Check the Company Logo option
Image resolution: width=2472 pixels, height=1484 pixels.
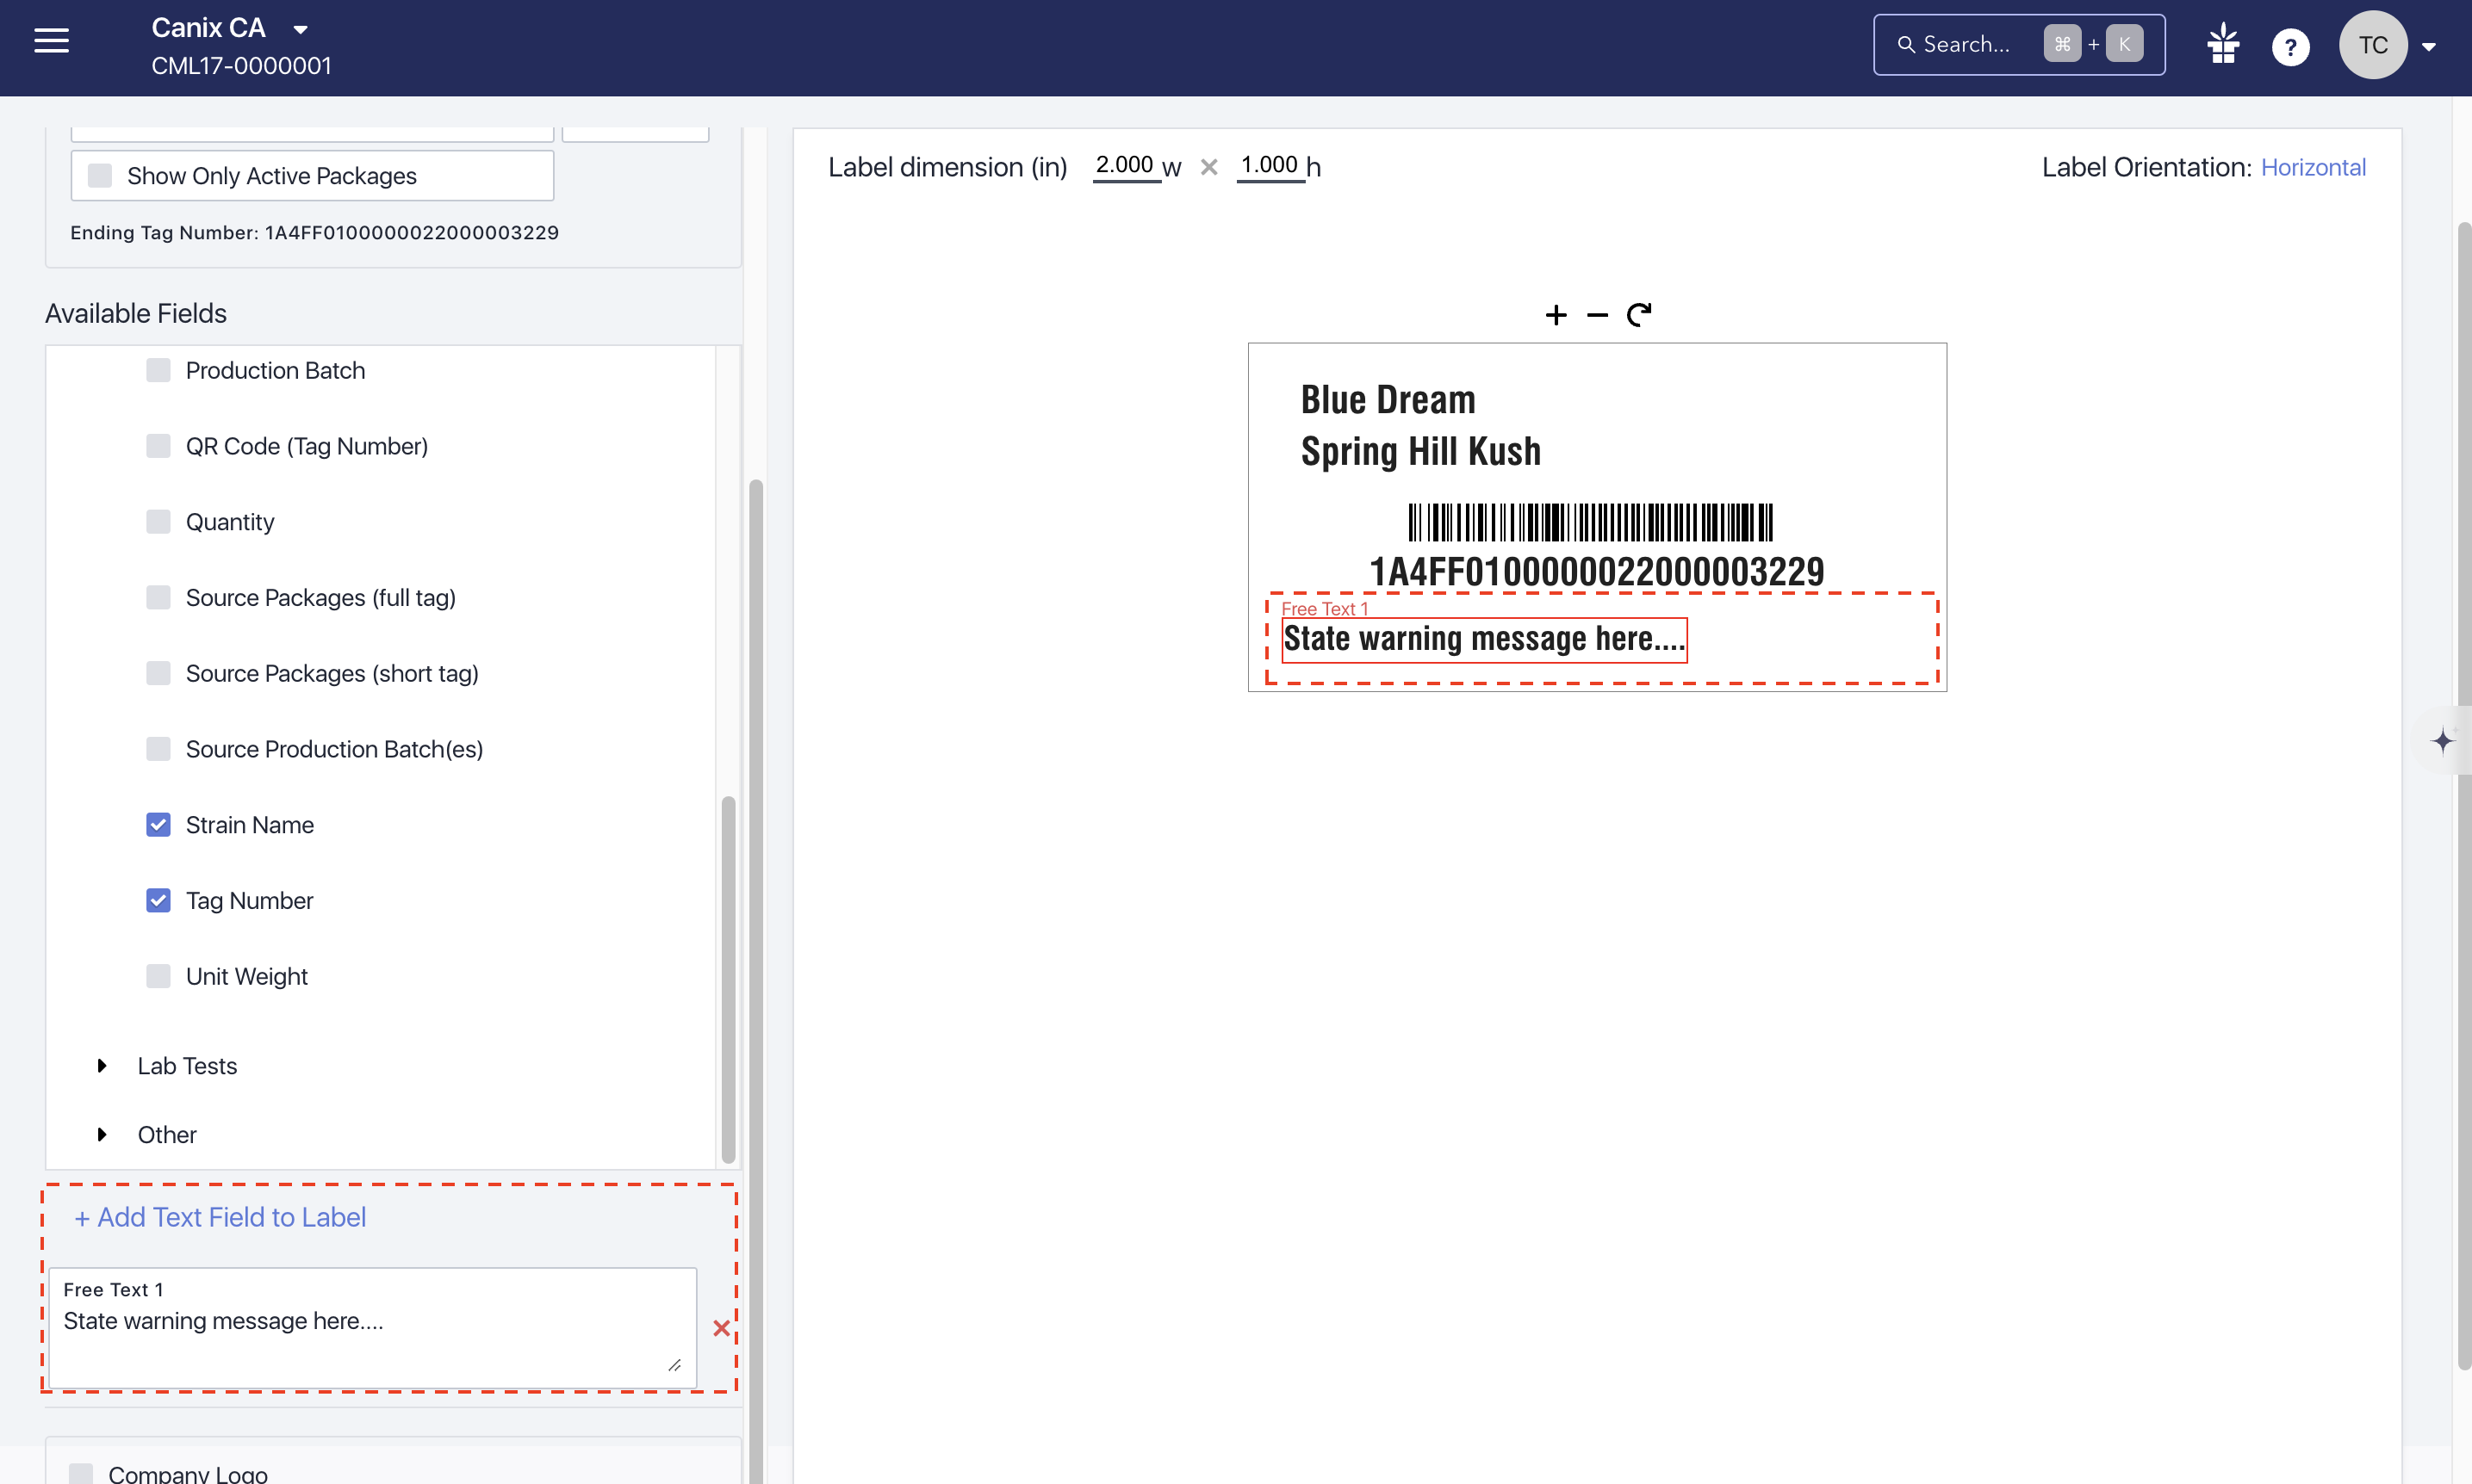[81, 1474]
